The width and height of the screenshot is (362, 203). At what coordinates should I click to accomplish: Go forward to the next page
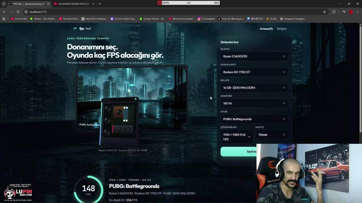coord(11,12)
